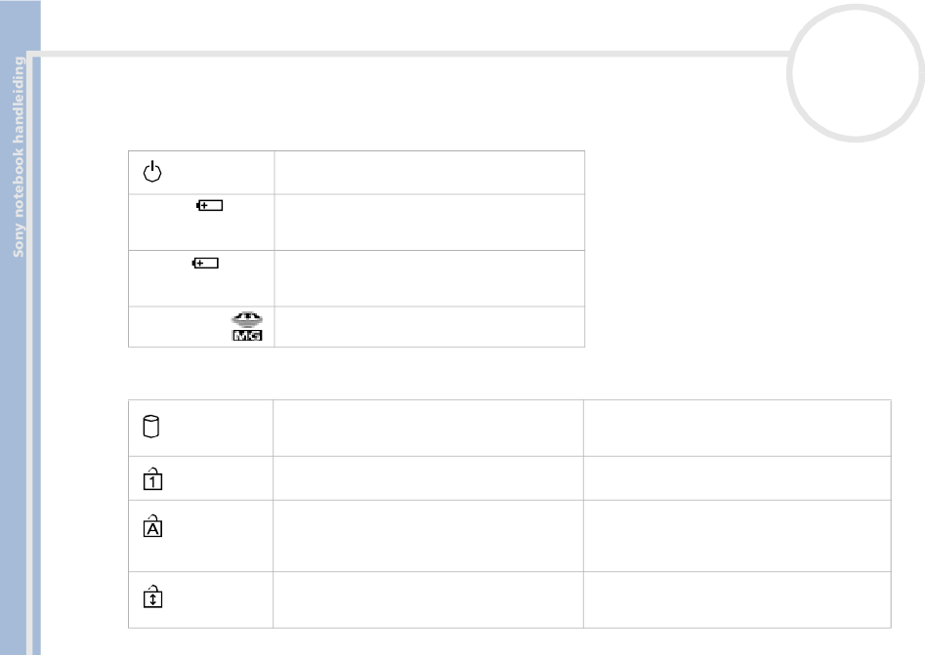This screenshot has height=655, width=928.
Task: Click the middle cell in Num Lock row
Action: tap(428, 478)
